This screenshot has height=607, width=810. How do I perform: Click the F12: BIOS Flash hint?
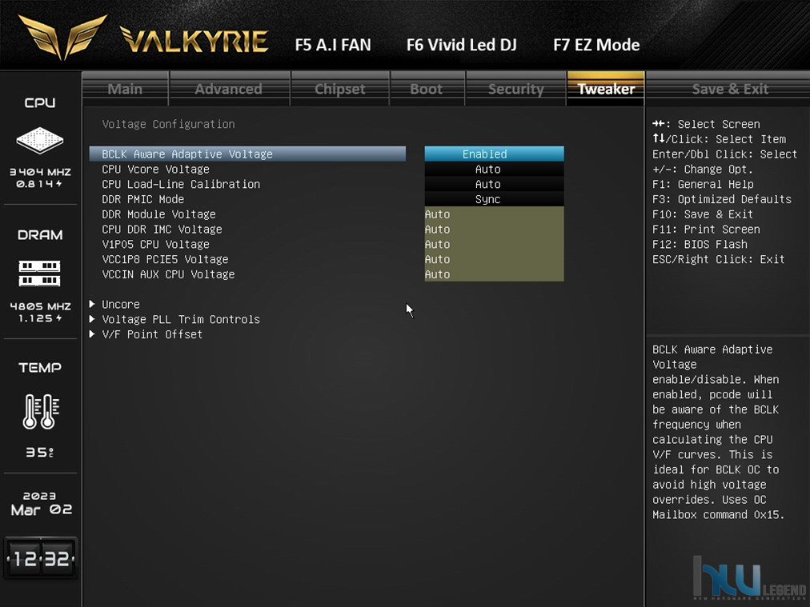pos(700,244)
